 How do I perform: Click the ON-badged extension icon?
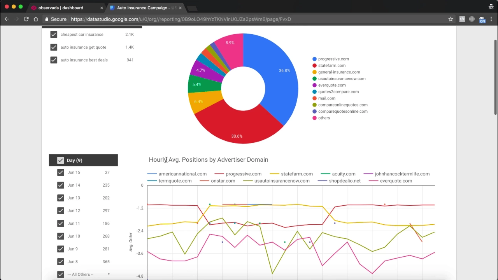[x=482, y=19]
